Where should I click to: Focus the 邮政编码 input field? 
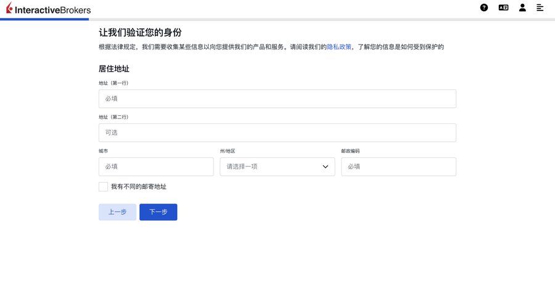(398, 167)
